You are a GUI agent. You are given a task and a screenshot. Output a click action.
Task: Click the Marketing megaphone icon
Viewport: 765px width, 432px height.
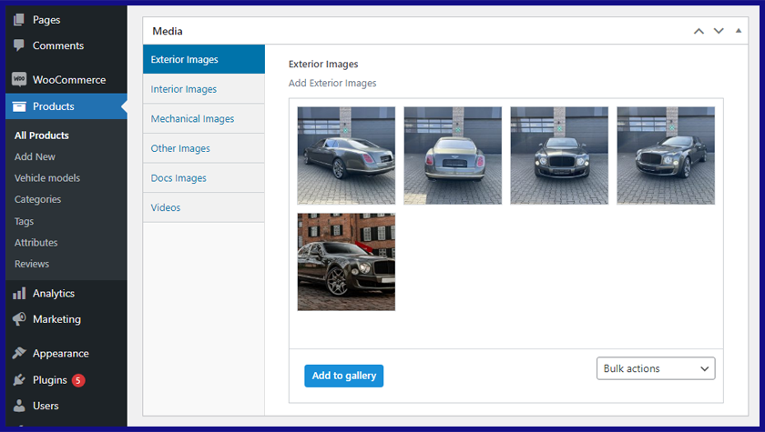(19, 319)
